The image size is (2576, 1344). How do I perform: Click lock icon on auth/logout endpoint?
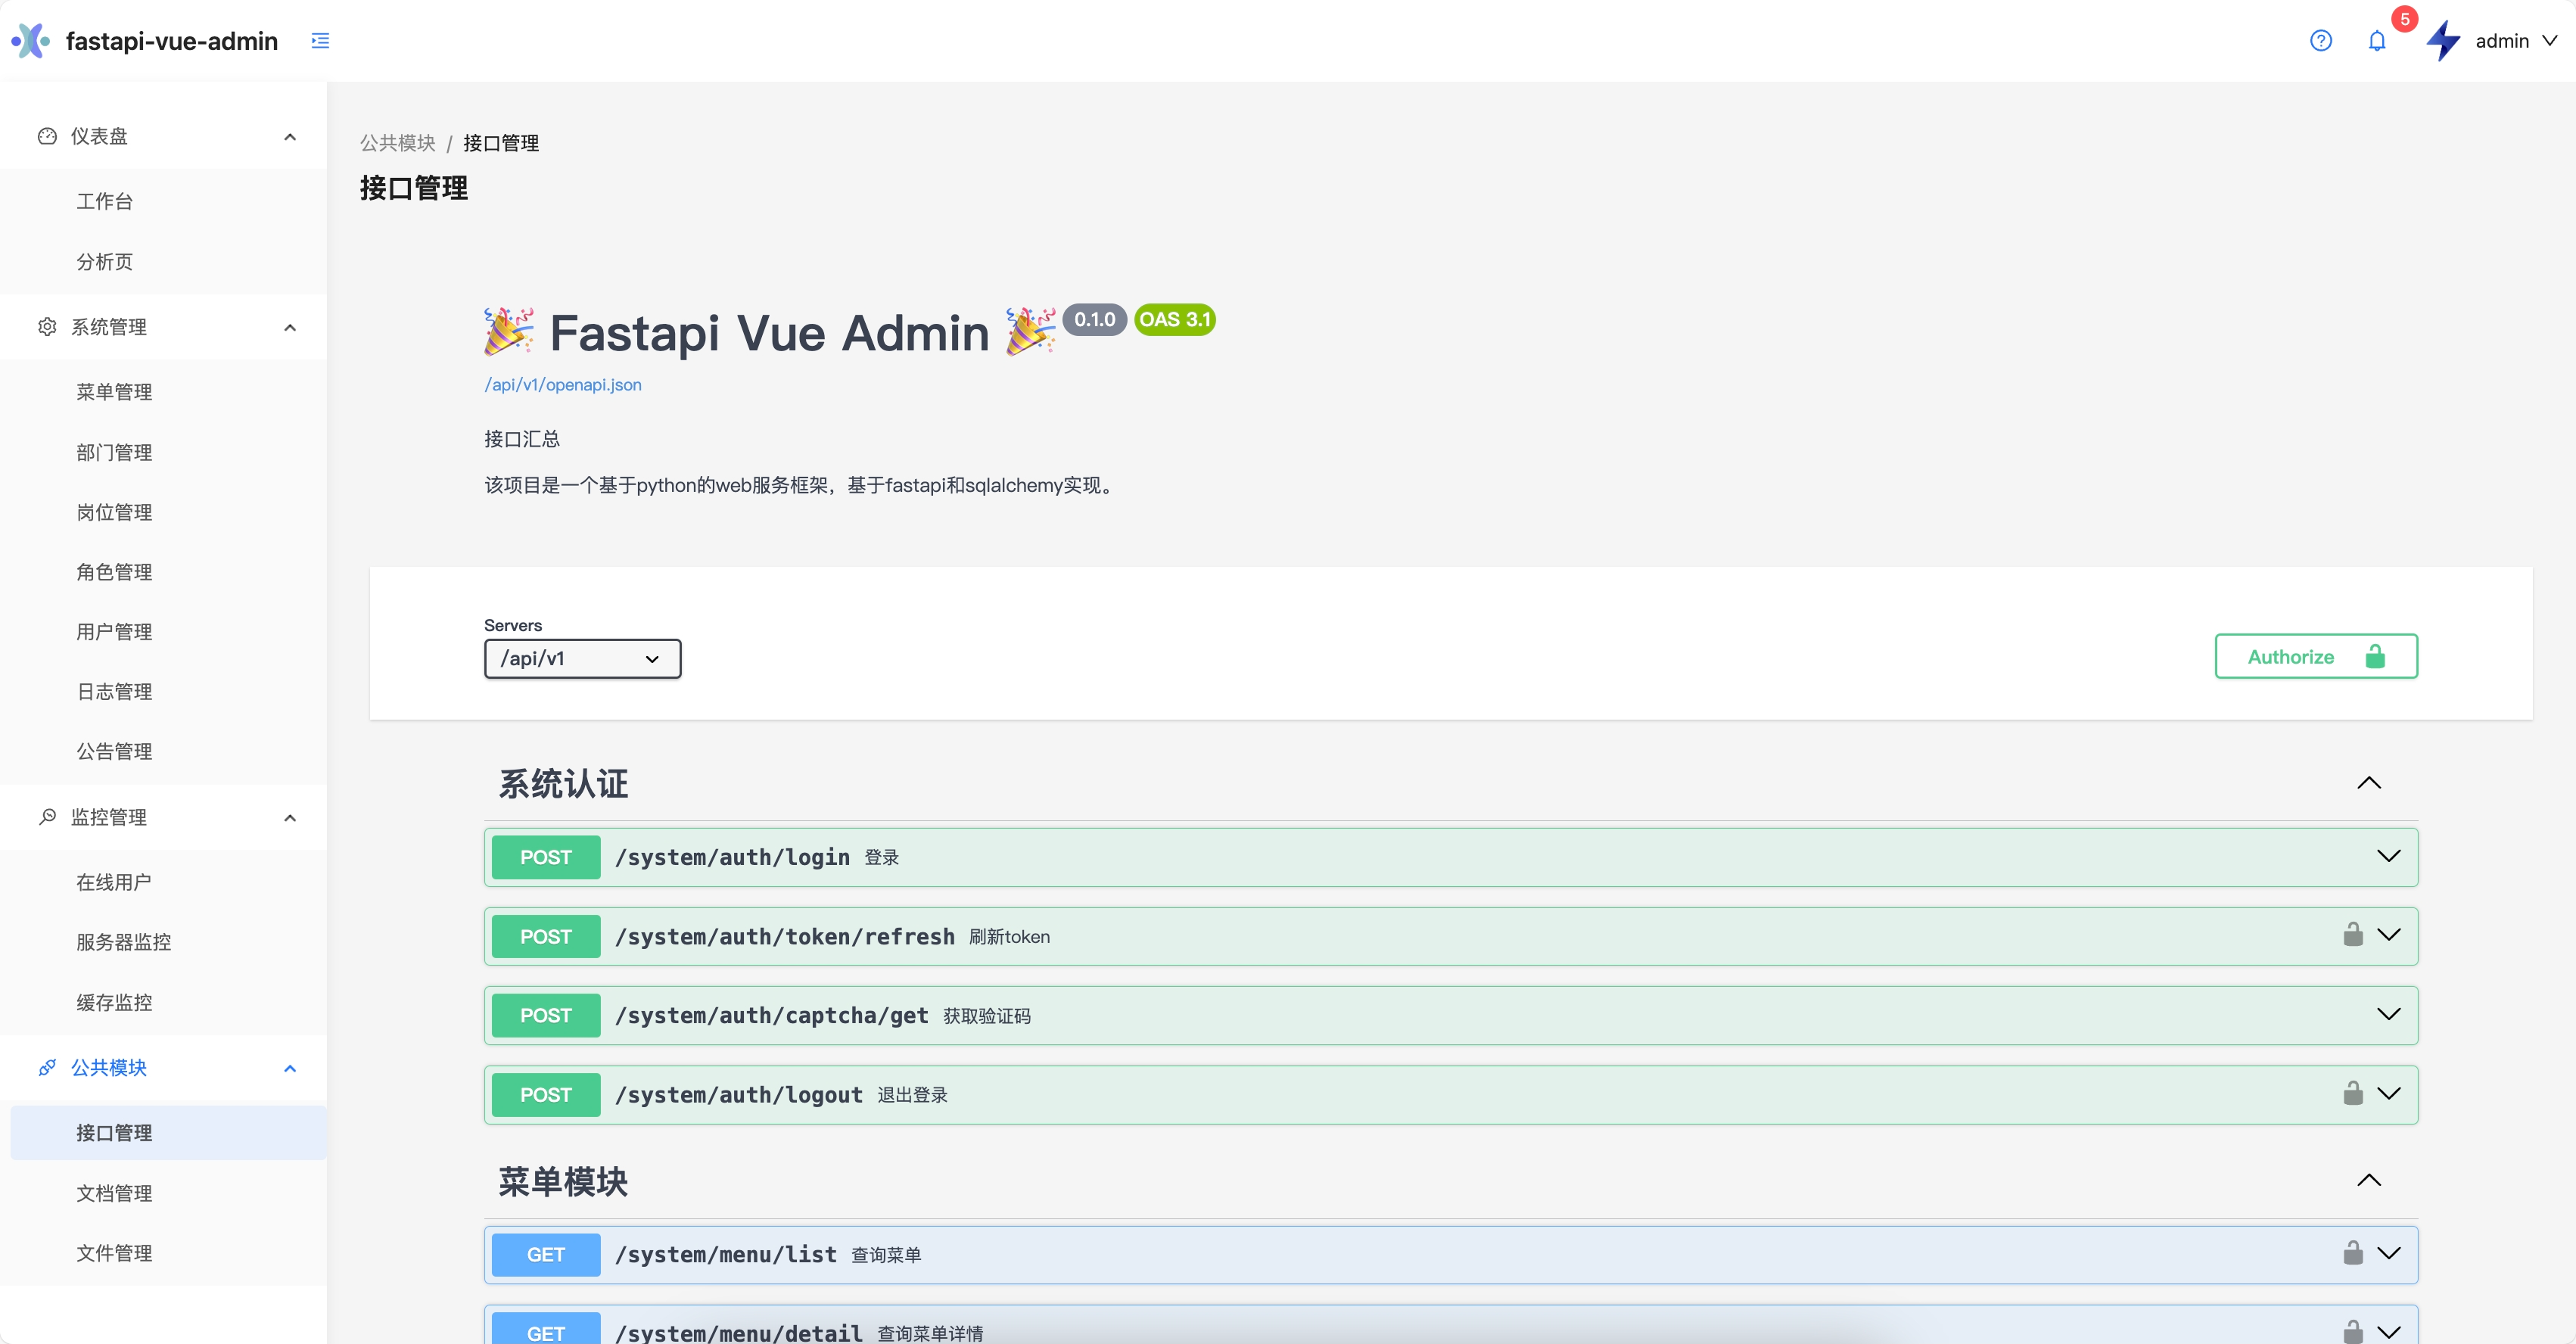[2353, 1093]
